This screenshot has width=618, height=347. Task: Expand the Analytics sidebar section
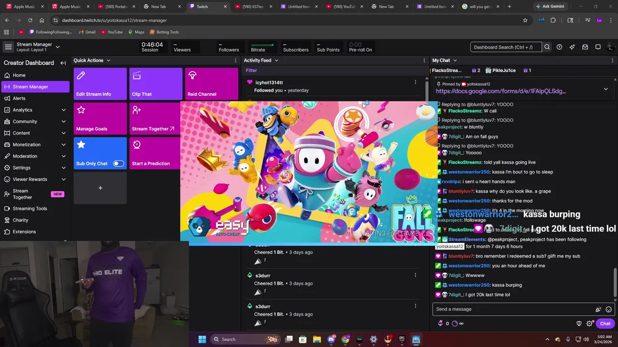click(x=63, y=110)
